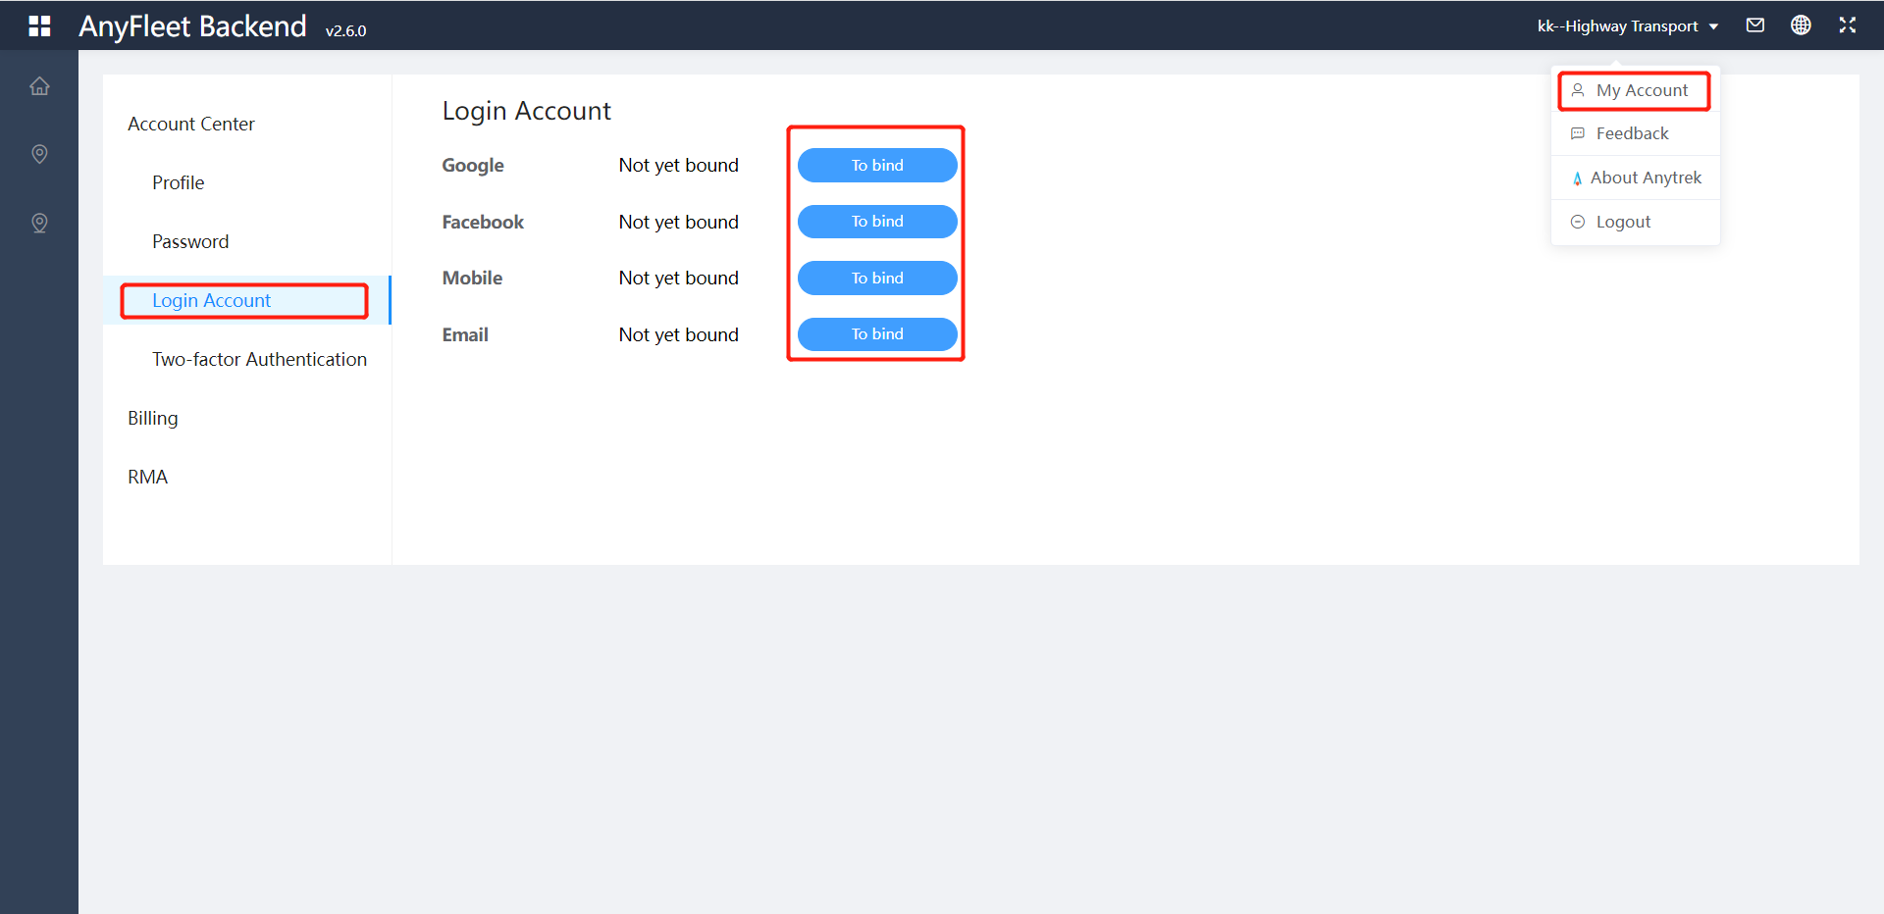Screen dimensions: 1884x914
Task: Click the first location pin sidebar icon
Action: (x=39, y=154)
